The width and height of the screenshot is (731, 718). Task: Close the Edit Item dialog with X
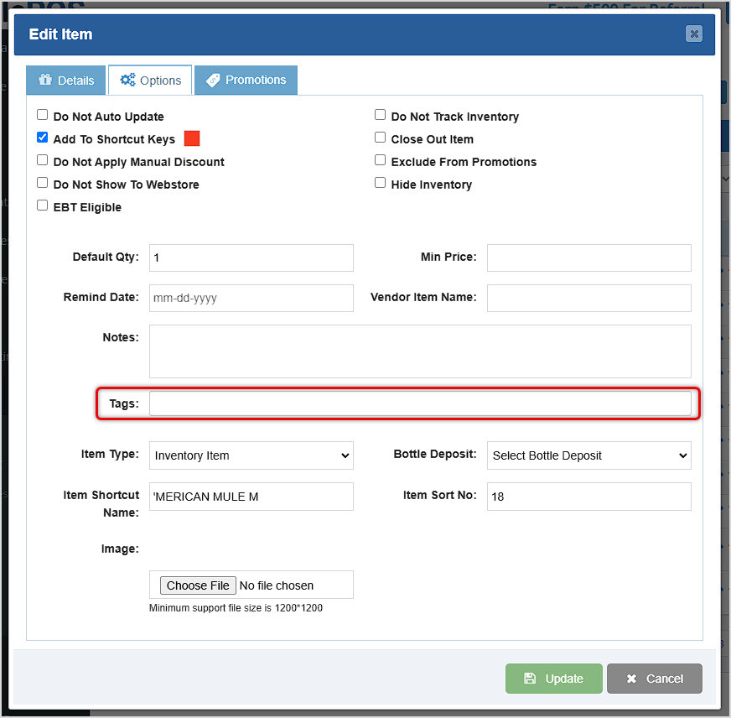[693, 34]
